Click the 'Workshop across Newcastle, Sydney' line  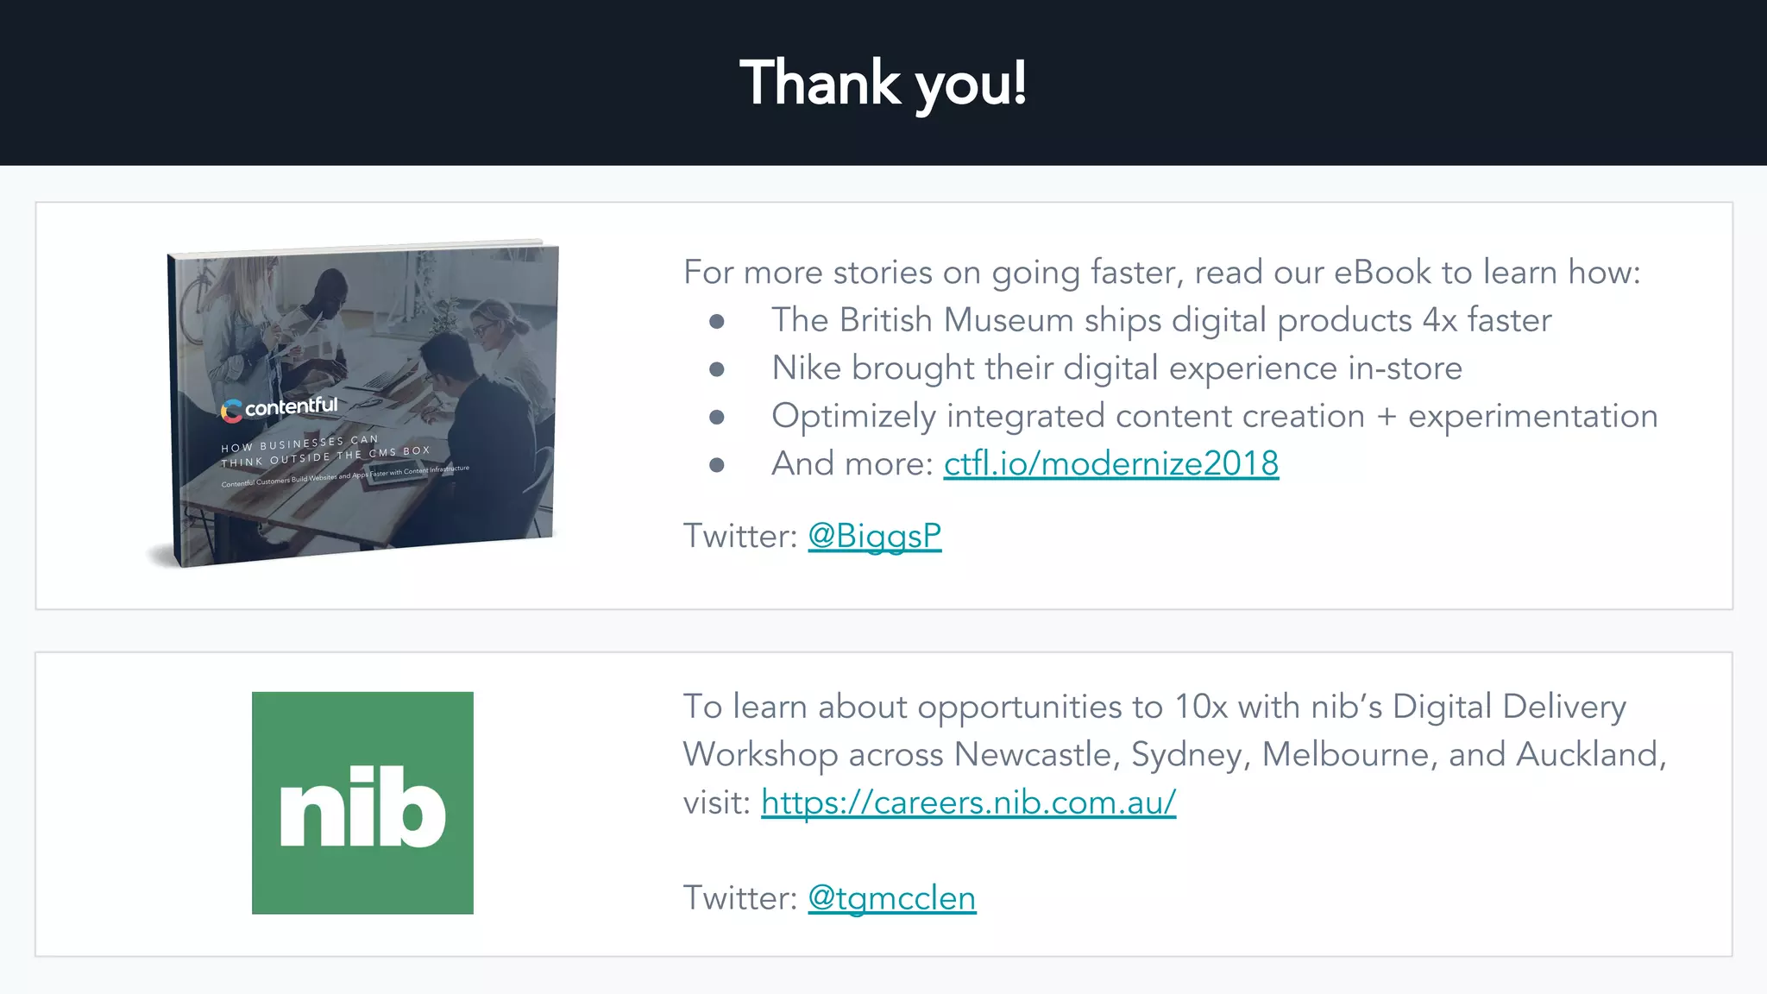click(x=1174, y=755)
